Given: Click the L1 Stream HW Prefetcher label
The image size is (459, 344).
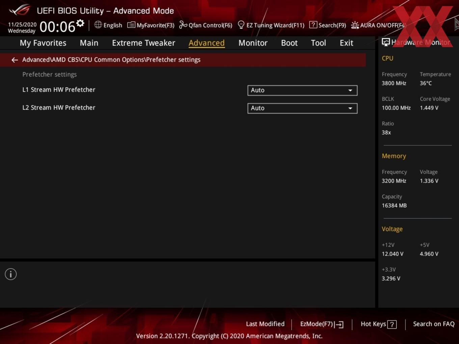Looking at the screenshot, I should [x=59, y=90].
